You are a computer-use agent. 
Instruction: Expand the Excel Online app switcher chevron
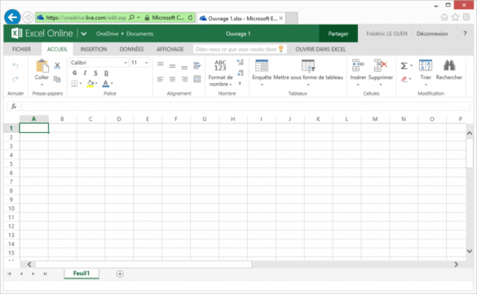[84, 33]
